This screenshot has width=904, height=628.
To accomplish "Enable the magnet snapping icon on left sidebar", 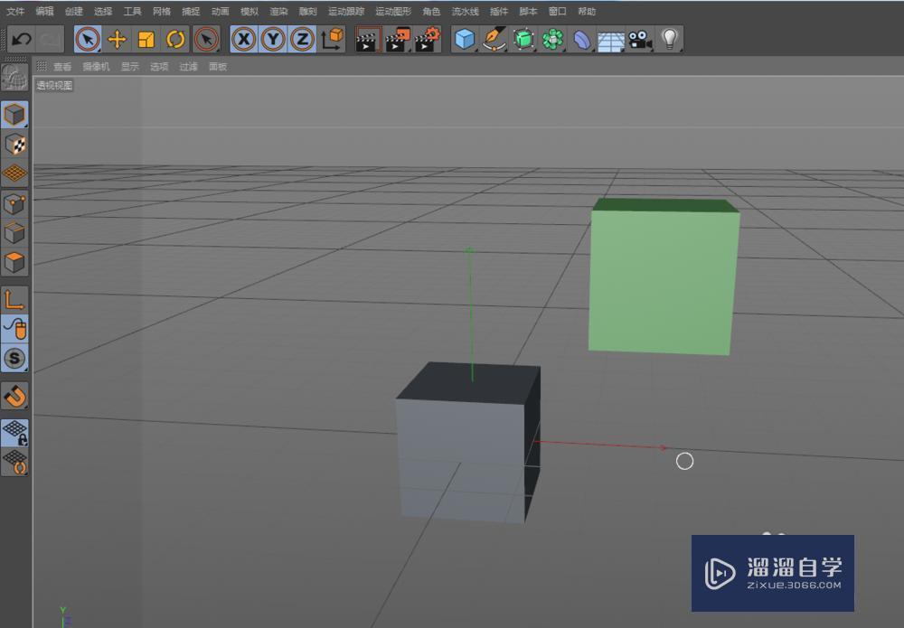I will [x=14, y=393].
